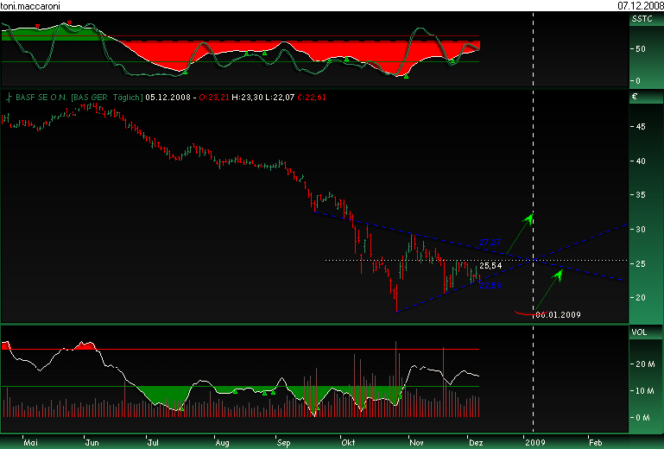Click the 2009 label on the time axis

(x=534, y=440)
